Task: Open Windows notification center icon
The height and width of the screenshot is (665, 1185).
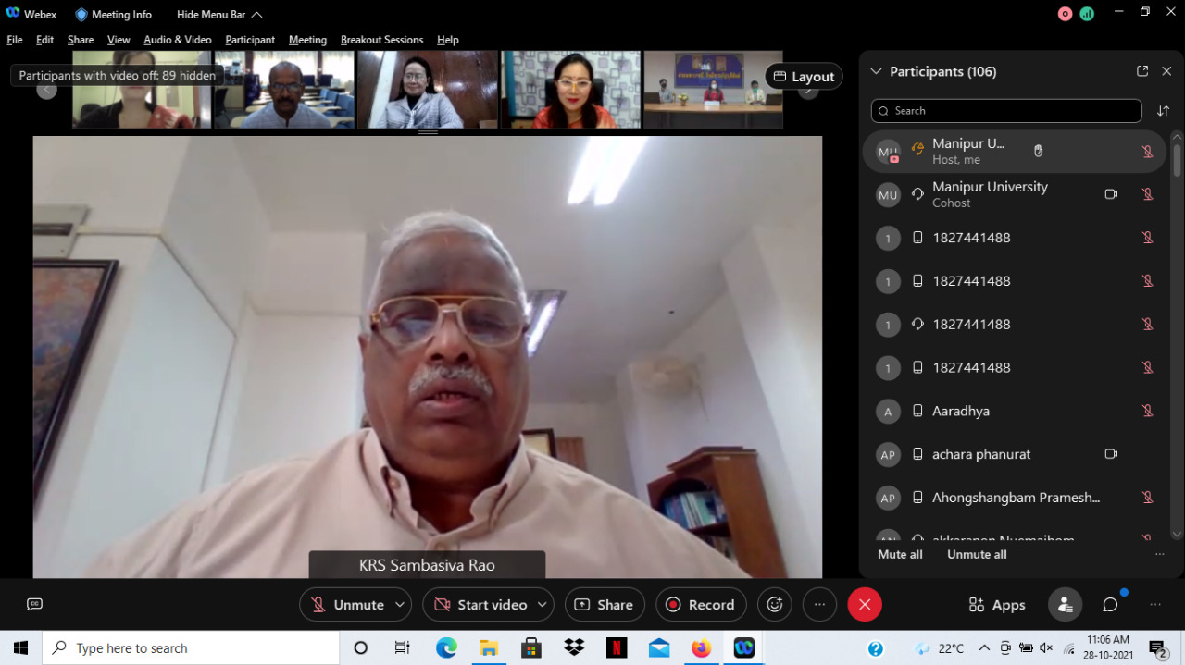Action: tap(1156, 647)
